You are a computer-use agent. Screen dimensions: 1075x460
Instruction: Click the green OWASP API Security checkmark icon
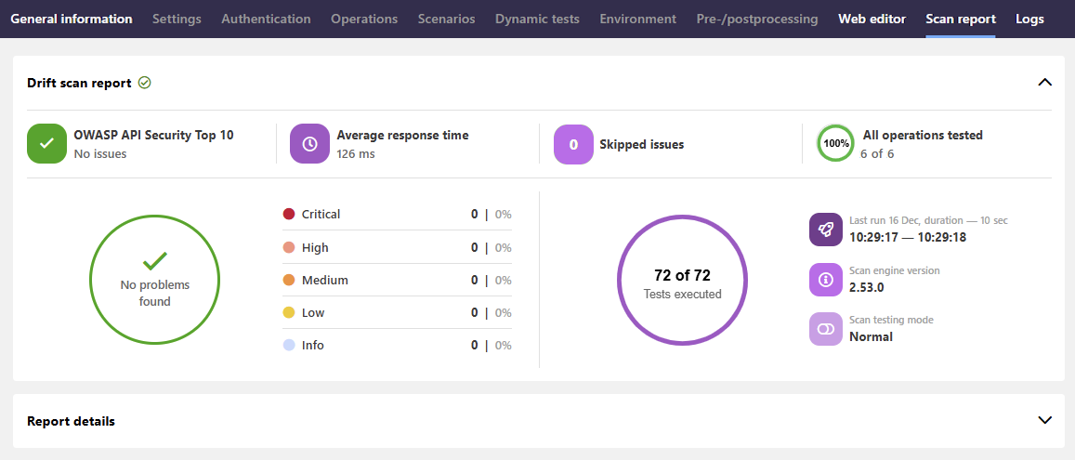[x=46, y=144]
